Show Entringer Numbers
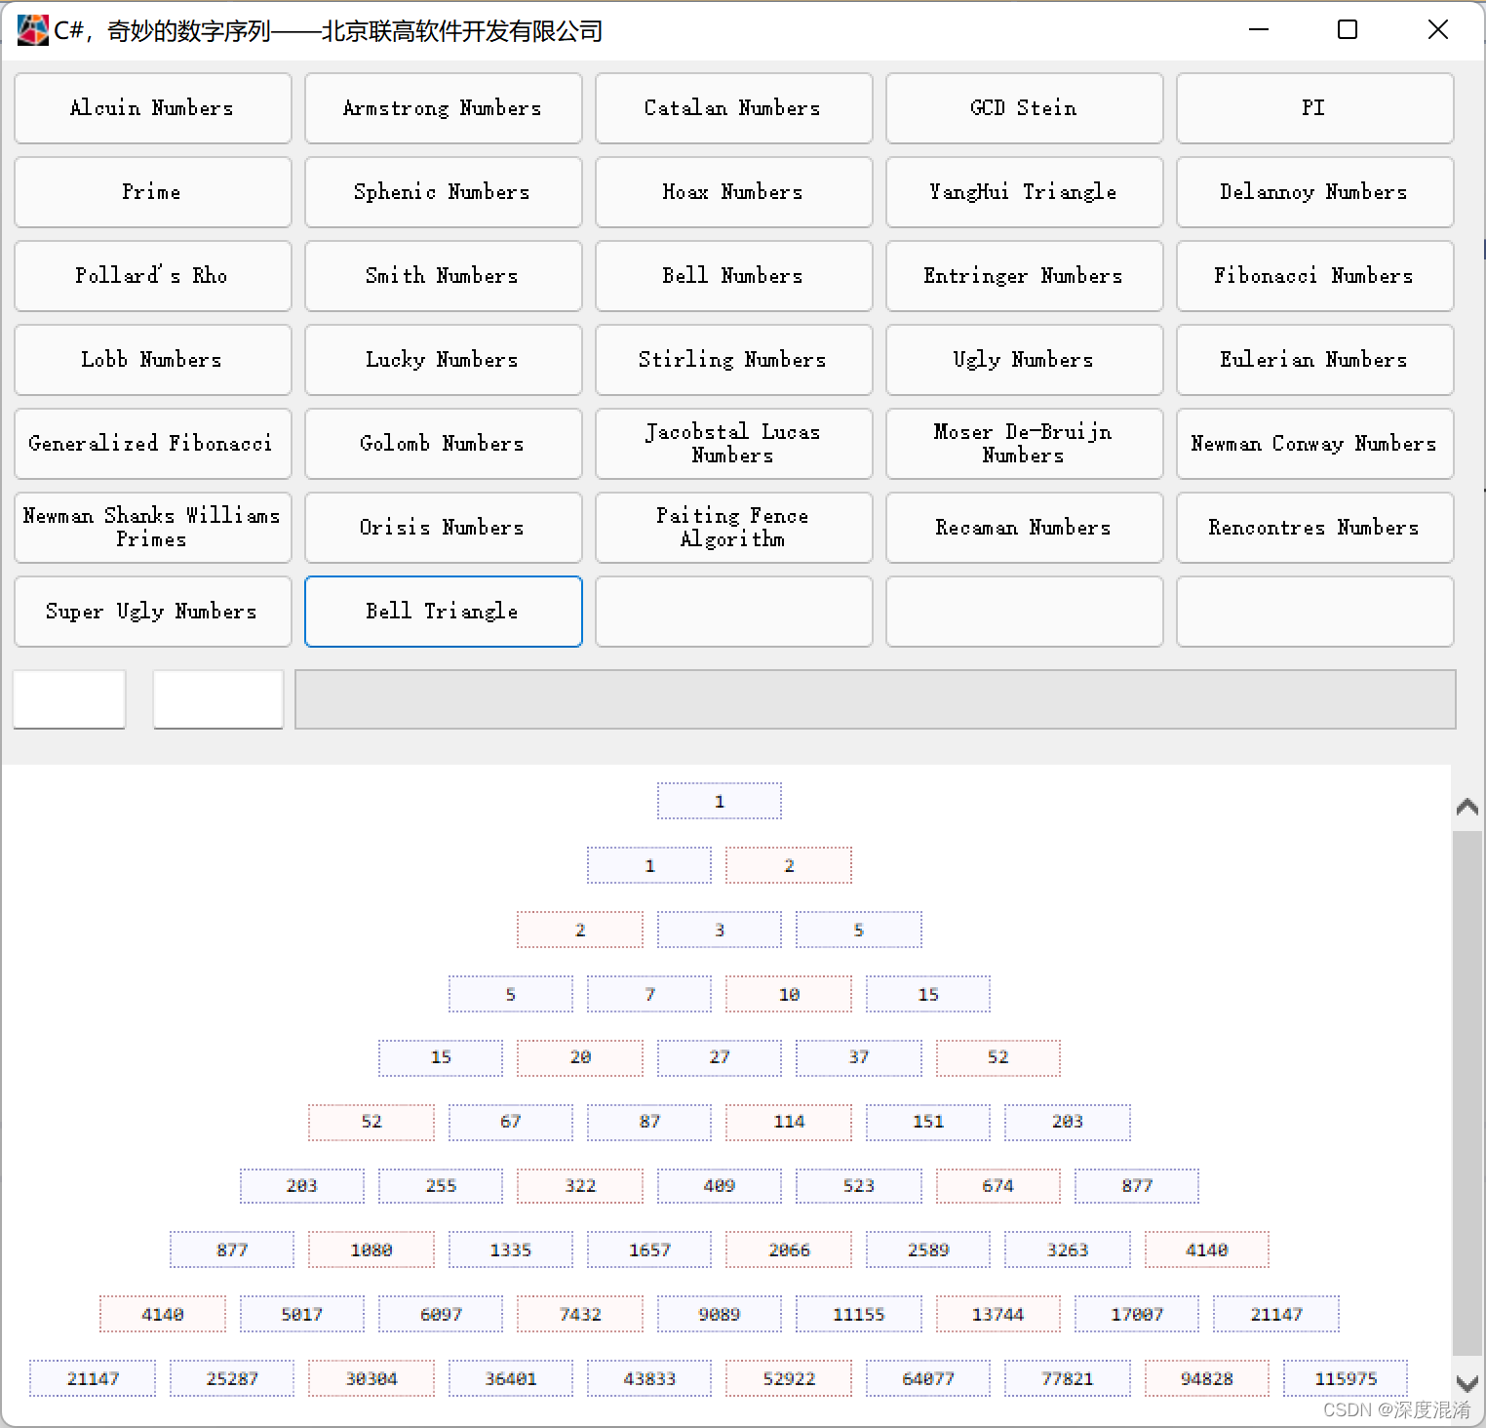Screen dimensions: 1486x1428 [1025, 276]
